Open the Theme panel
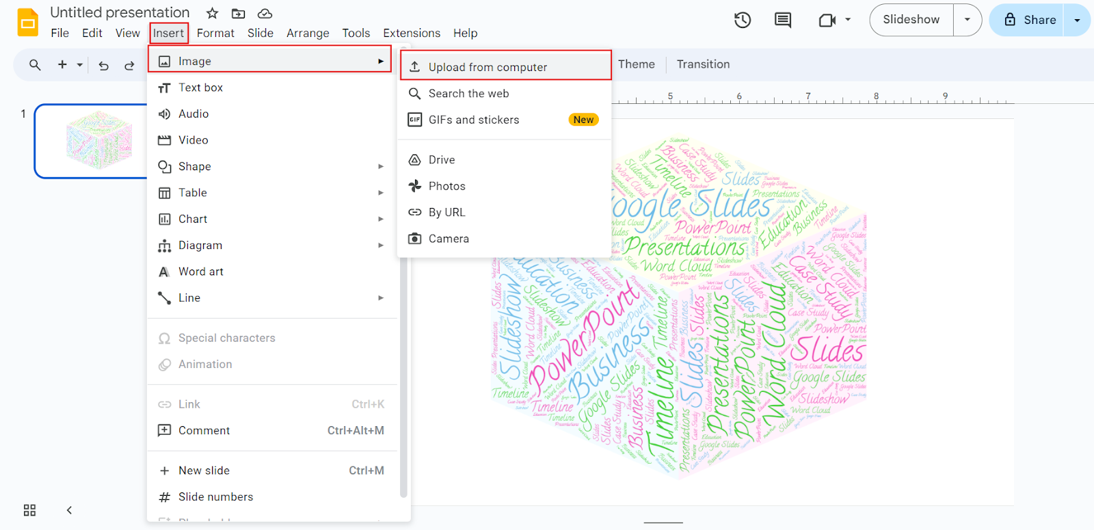The image size is (1094, 530). pos(637,64)
